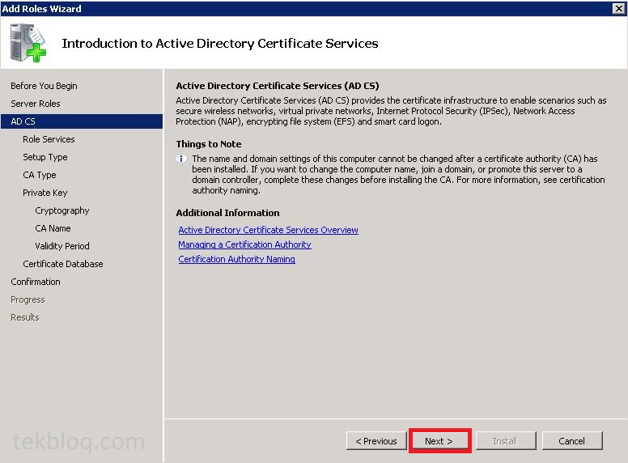The image size is (628, 463).
Task: Select the Confirmation step
Action: tap(36, 282)
